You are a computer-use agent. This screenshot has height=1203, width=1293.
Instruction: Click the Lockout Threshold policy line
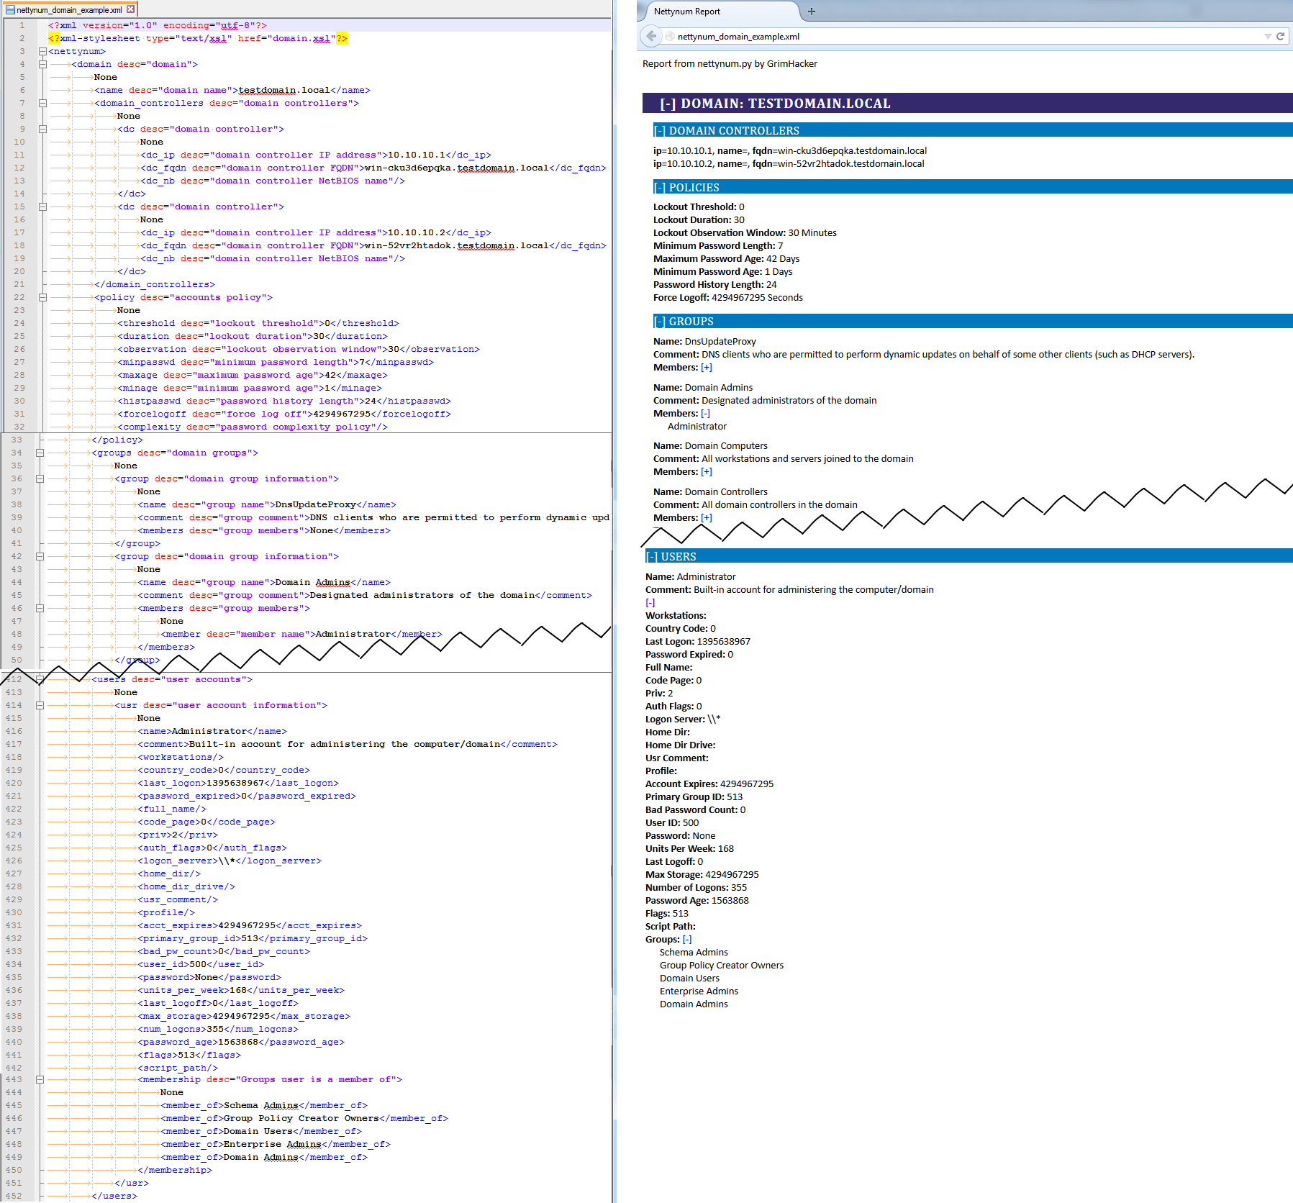(x=699, y=207)
